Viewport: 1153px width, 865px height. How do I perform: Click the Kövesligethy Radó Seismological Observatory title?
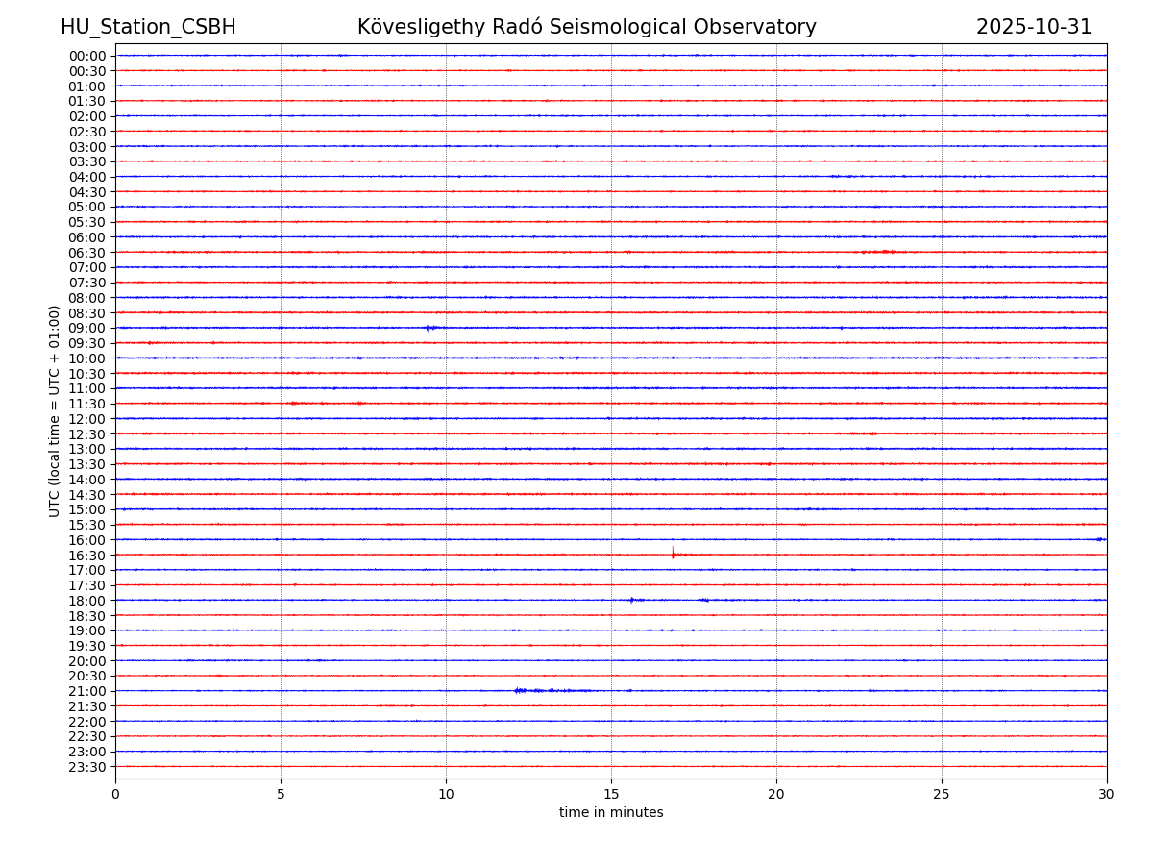pos(586,27)
